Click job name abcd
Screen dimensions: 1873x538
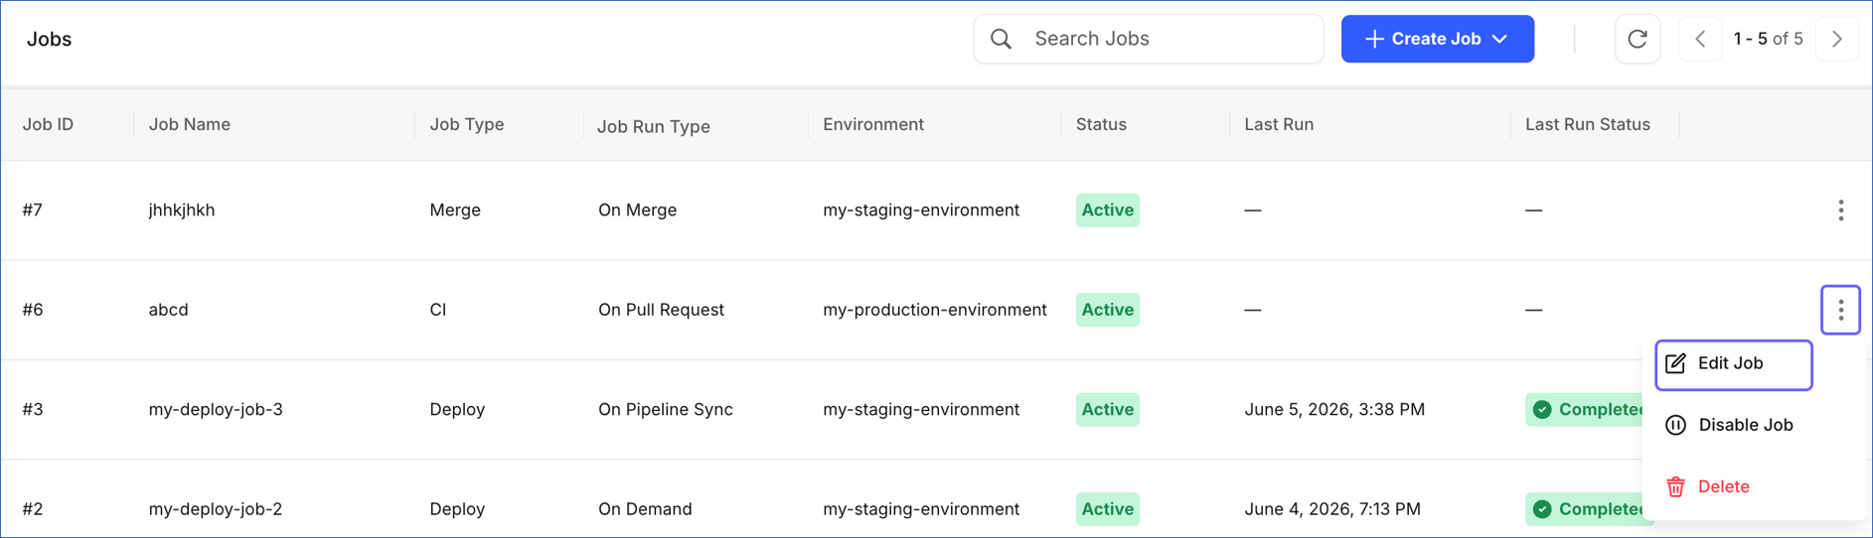coord(169,310)
